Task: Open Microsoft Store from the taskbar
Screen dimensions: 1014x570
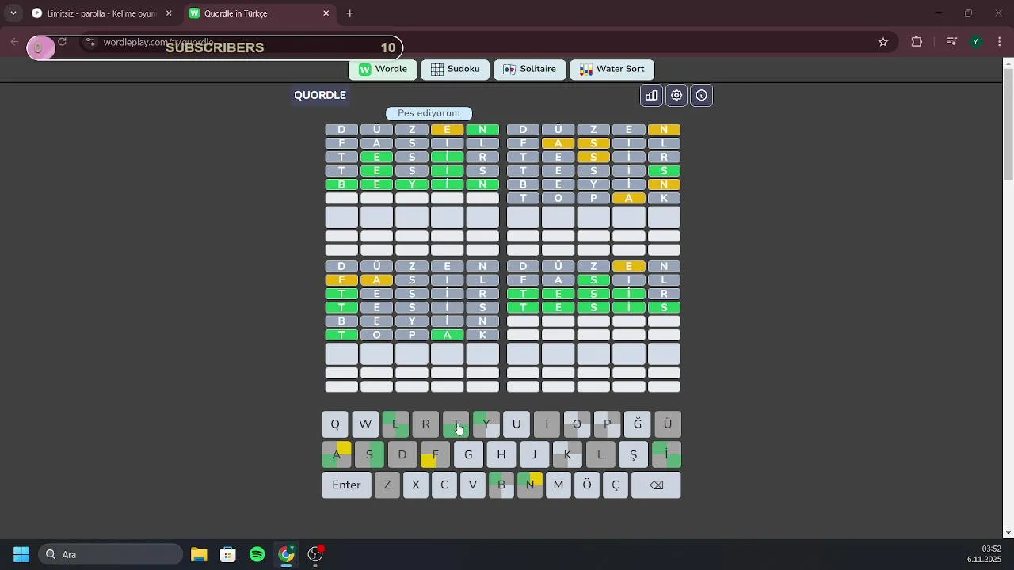Action: coord(228,554)
